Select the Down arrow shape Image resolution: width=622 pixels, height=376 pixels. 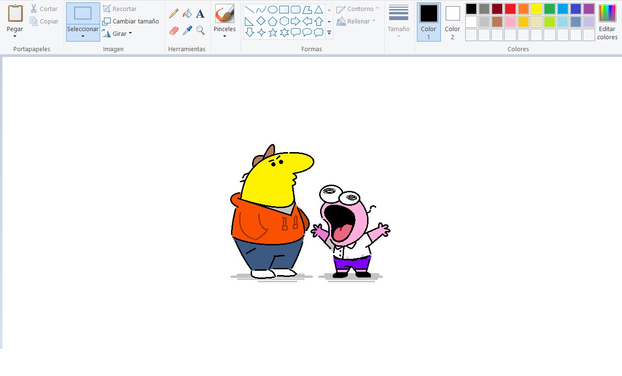click(x=249, y=33)
